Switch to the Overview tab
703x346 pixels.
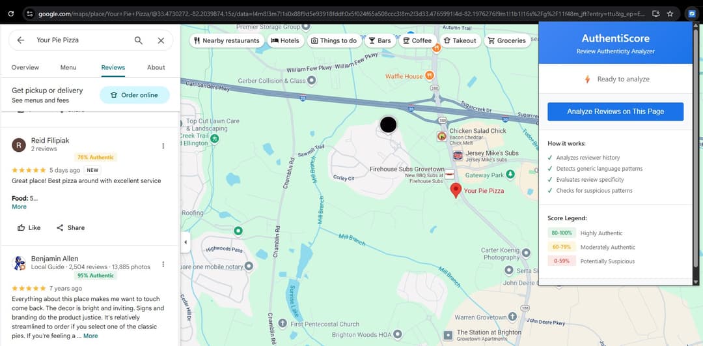(25, 67)
